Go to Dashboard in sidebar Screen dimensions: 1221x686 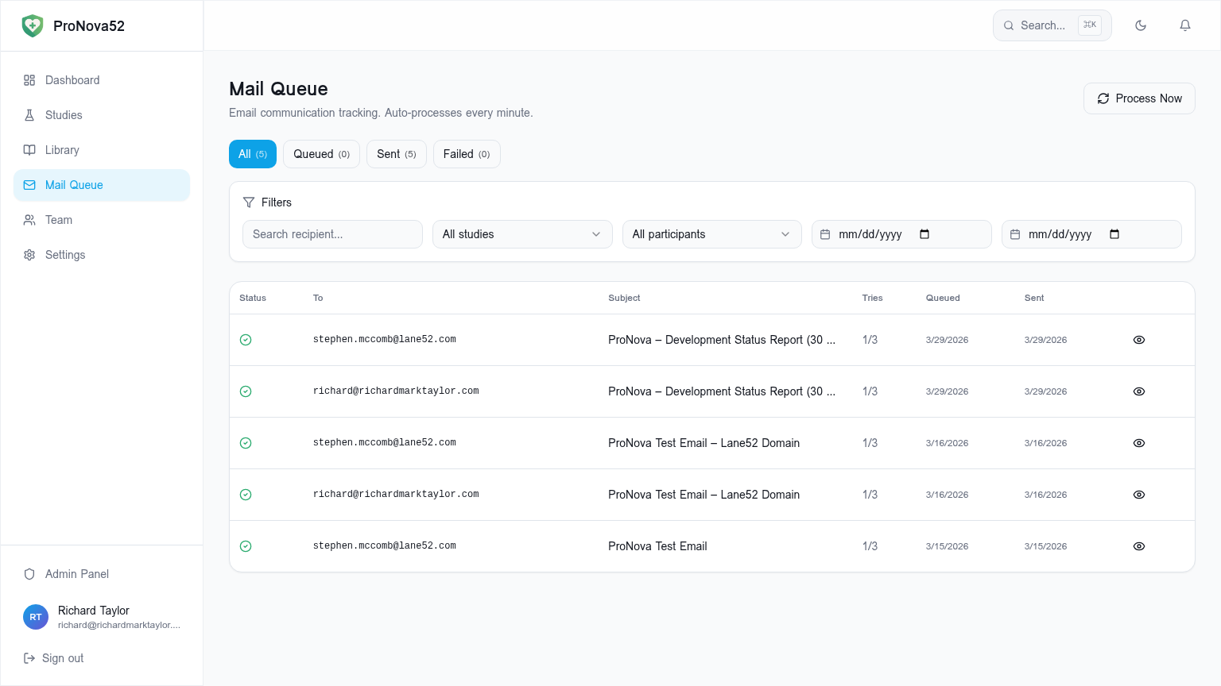coord(102,80)
